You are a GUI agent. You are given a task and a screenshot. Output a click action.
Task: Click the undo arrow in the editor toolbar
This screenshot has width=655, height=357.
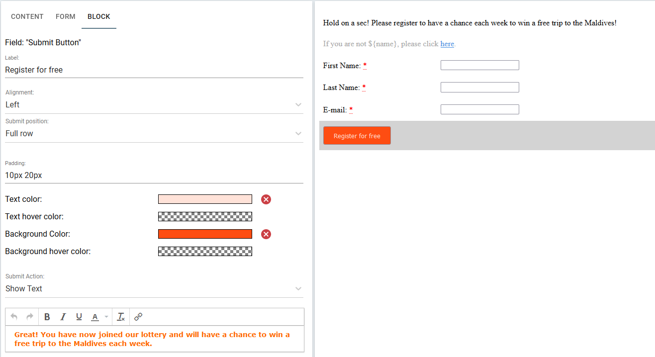(14, 317)
